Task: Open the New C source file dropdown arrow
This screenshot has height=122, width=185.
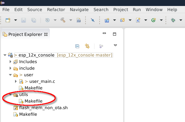Action: click(x=146, y=20)
